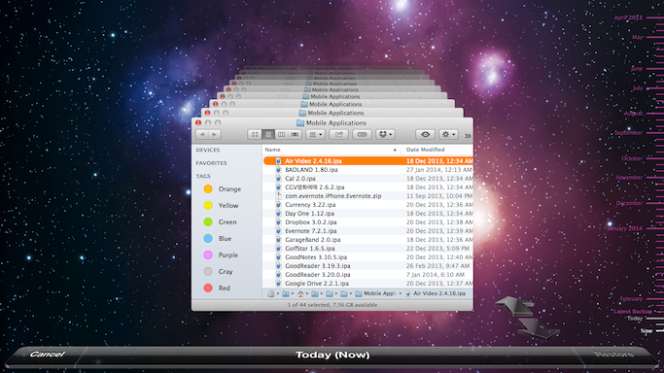The image size is (664, 373).
Task: Select the Green tag in sidebar
Action: pos(220,222)
